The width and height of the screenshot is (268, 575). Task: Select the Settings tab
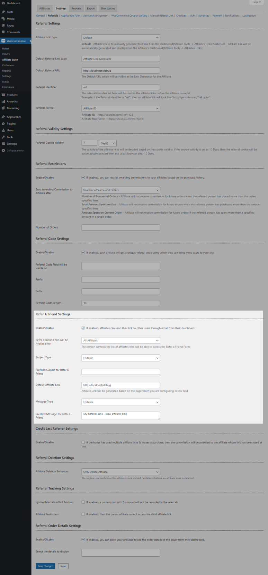pos(61,8)
